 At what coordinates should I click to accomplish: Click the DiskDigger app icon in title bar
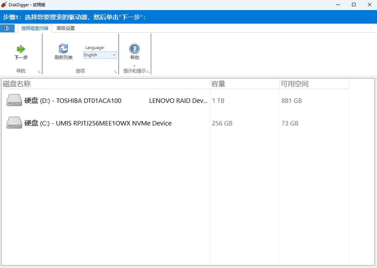(4, 5)
